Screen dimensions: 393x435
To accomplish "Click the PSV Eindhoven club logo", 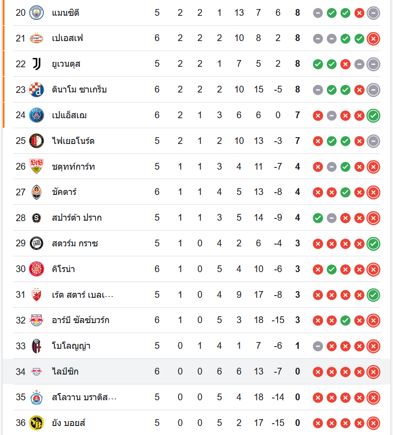I will click(37, 38).
